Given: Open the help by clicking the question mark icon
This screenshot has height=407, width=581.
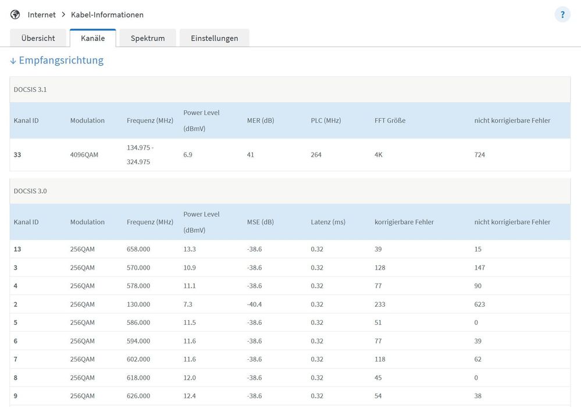Looking at the screenshot, I should pos(562,14).
